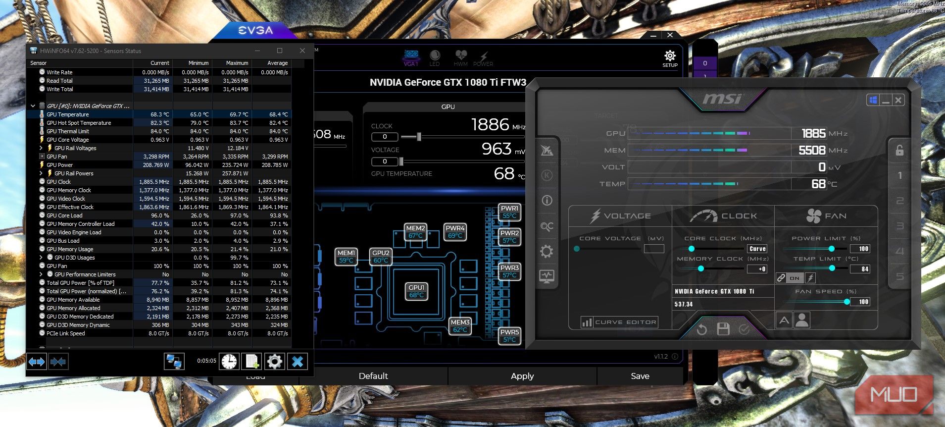Click the OC Scanner icon in Afterburner
Image resolution: width=945 pixels, height=427 pixels.
pos(547,226)
